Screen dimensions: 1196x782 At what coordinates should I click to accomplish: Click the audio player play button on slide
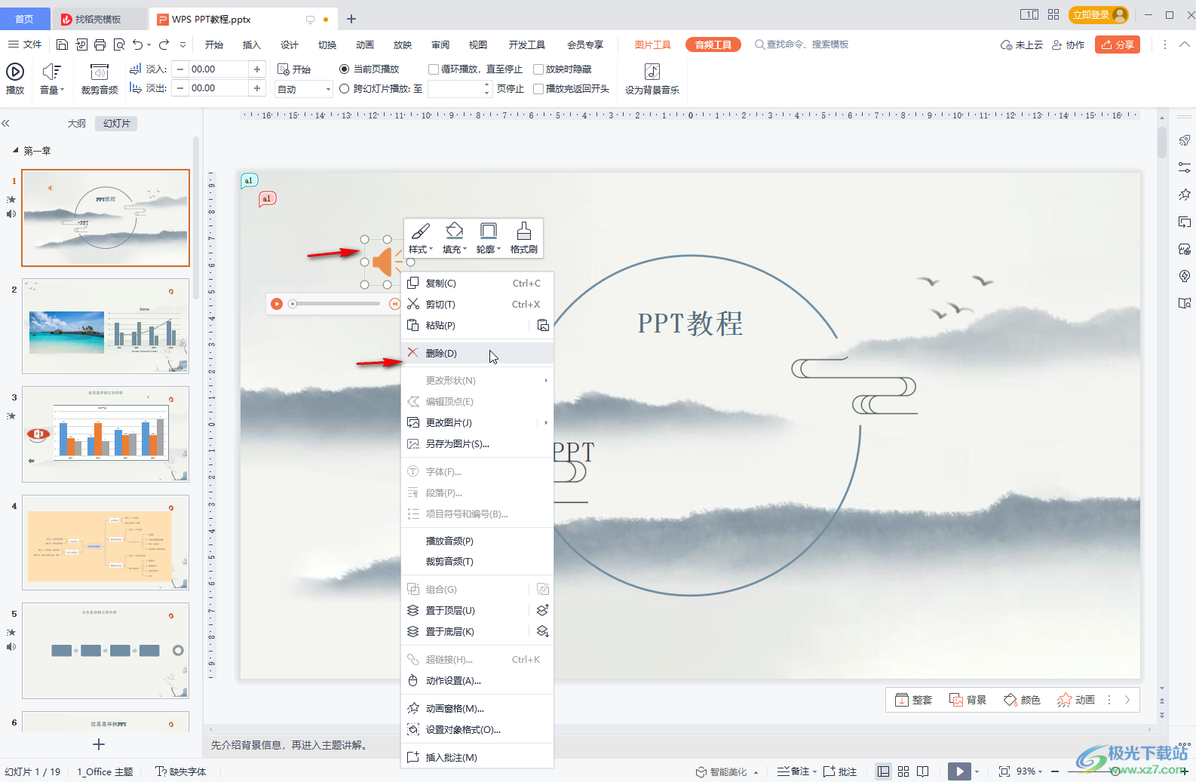[277, 304]
